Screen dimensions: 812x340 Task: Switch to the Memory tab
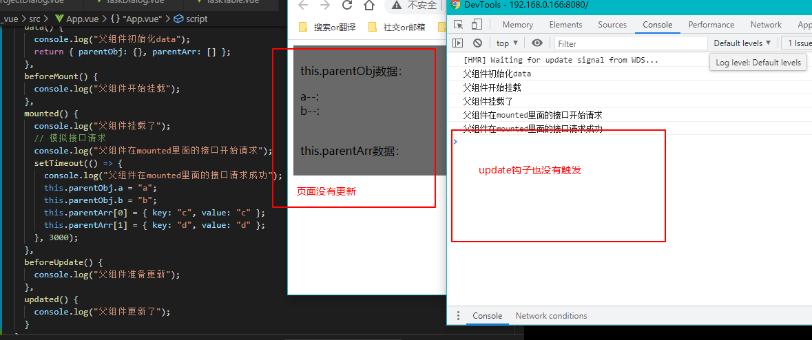517,25
